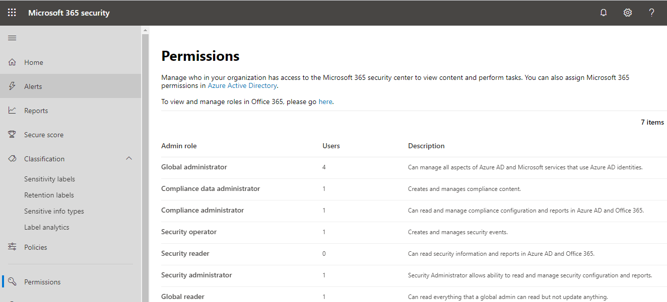Click 'Creates and manages compliance content.' description

464,189
